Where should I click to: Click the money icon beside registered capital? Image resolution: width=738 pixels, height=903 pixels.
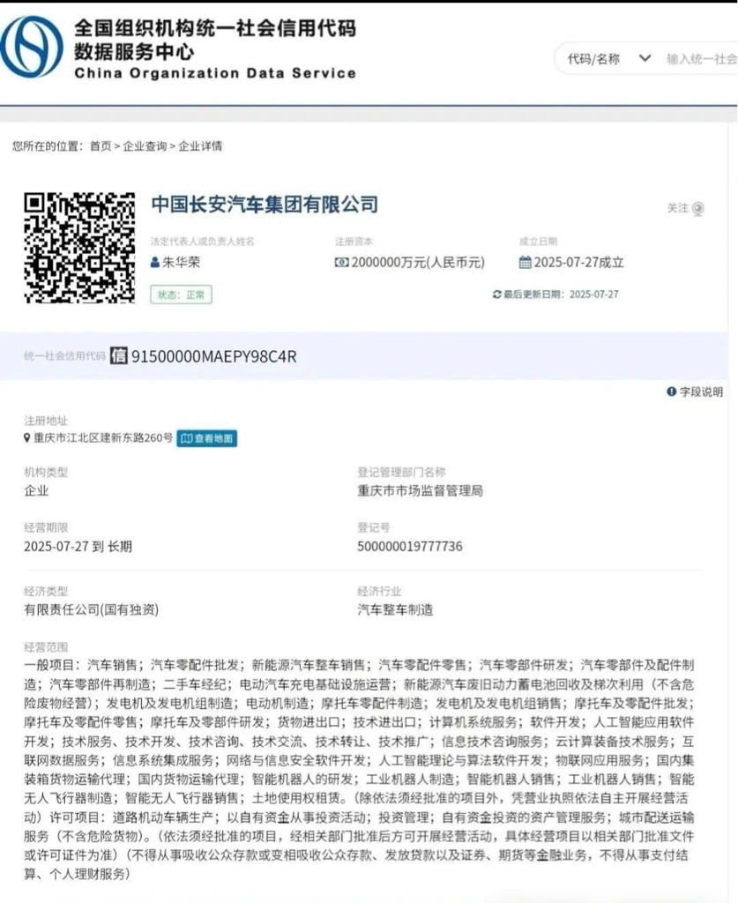pyautogui.click(x=341, y=263)
